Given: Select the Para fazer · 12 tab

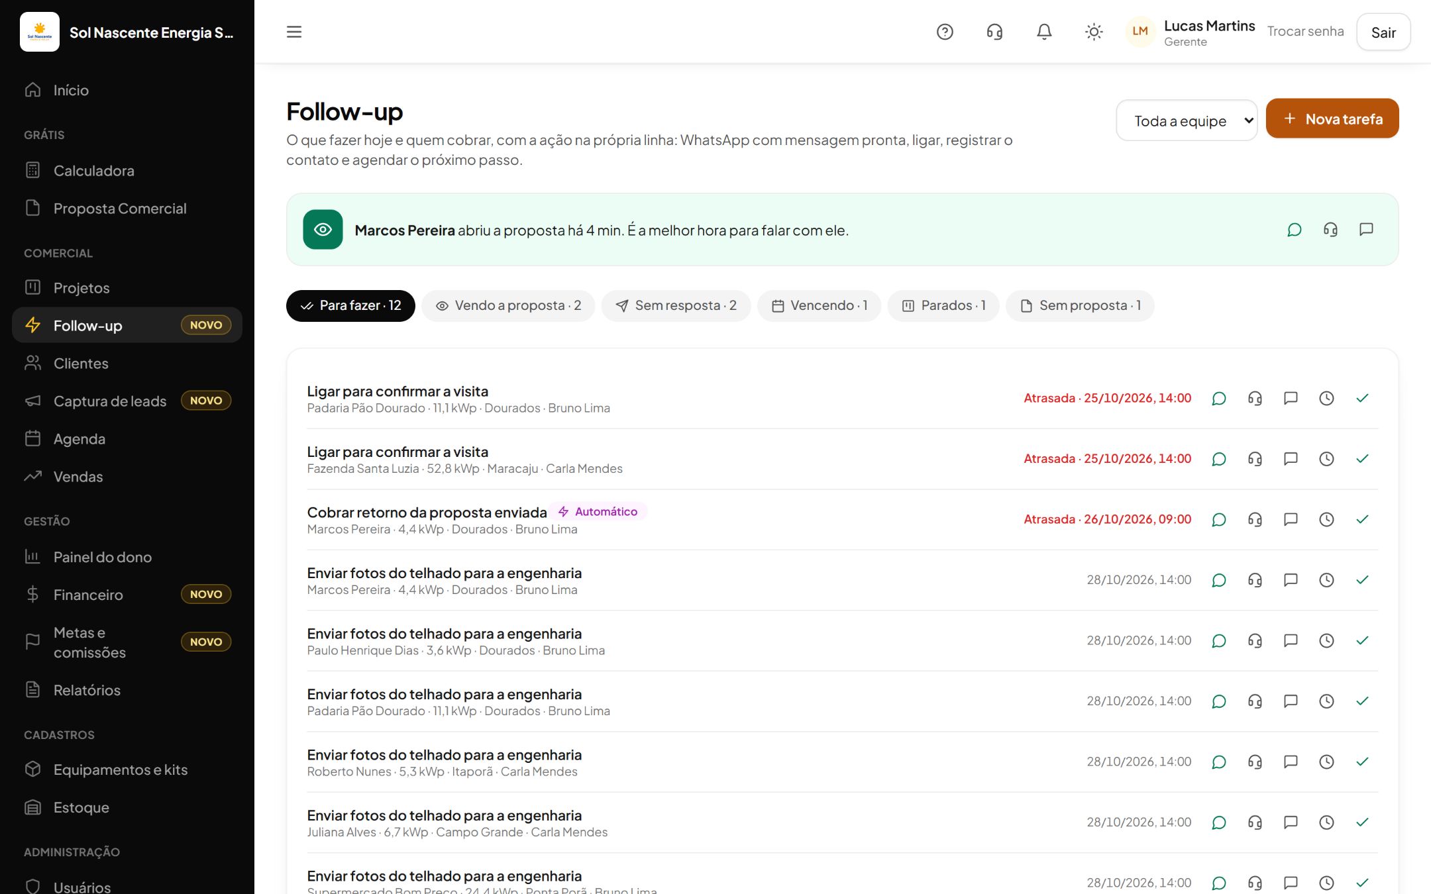Looking at the screenshot, I should (x=350, y=306).
